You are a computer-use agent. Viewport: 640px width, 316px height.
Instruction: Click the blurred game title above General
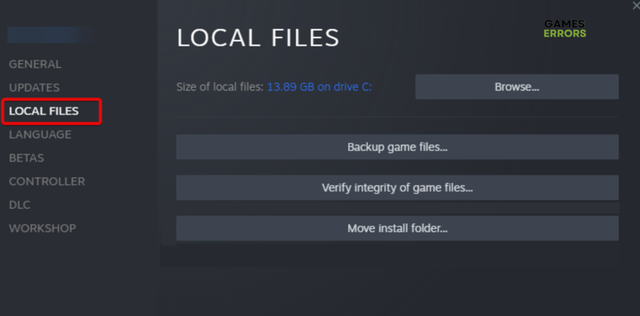click(48, 35)
